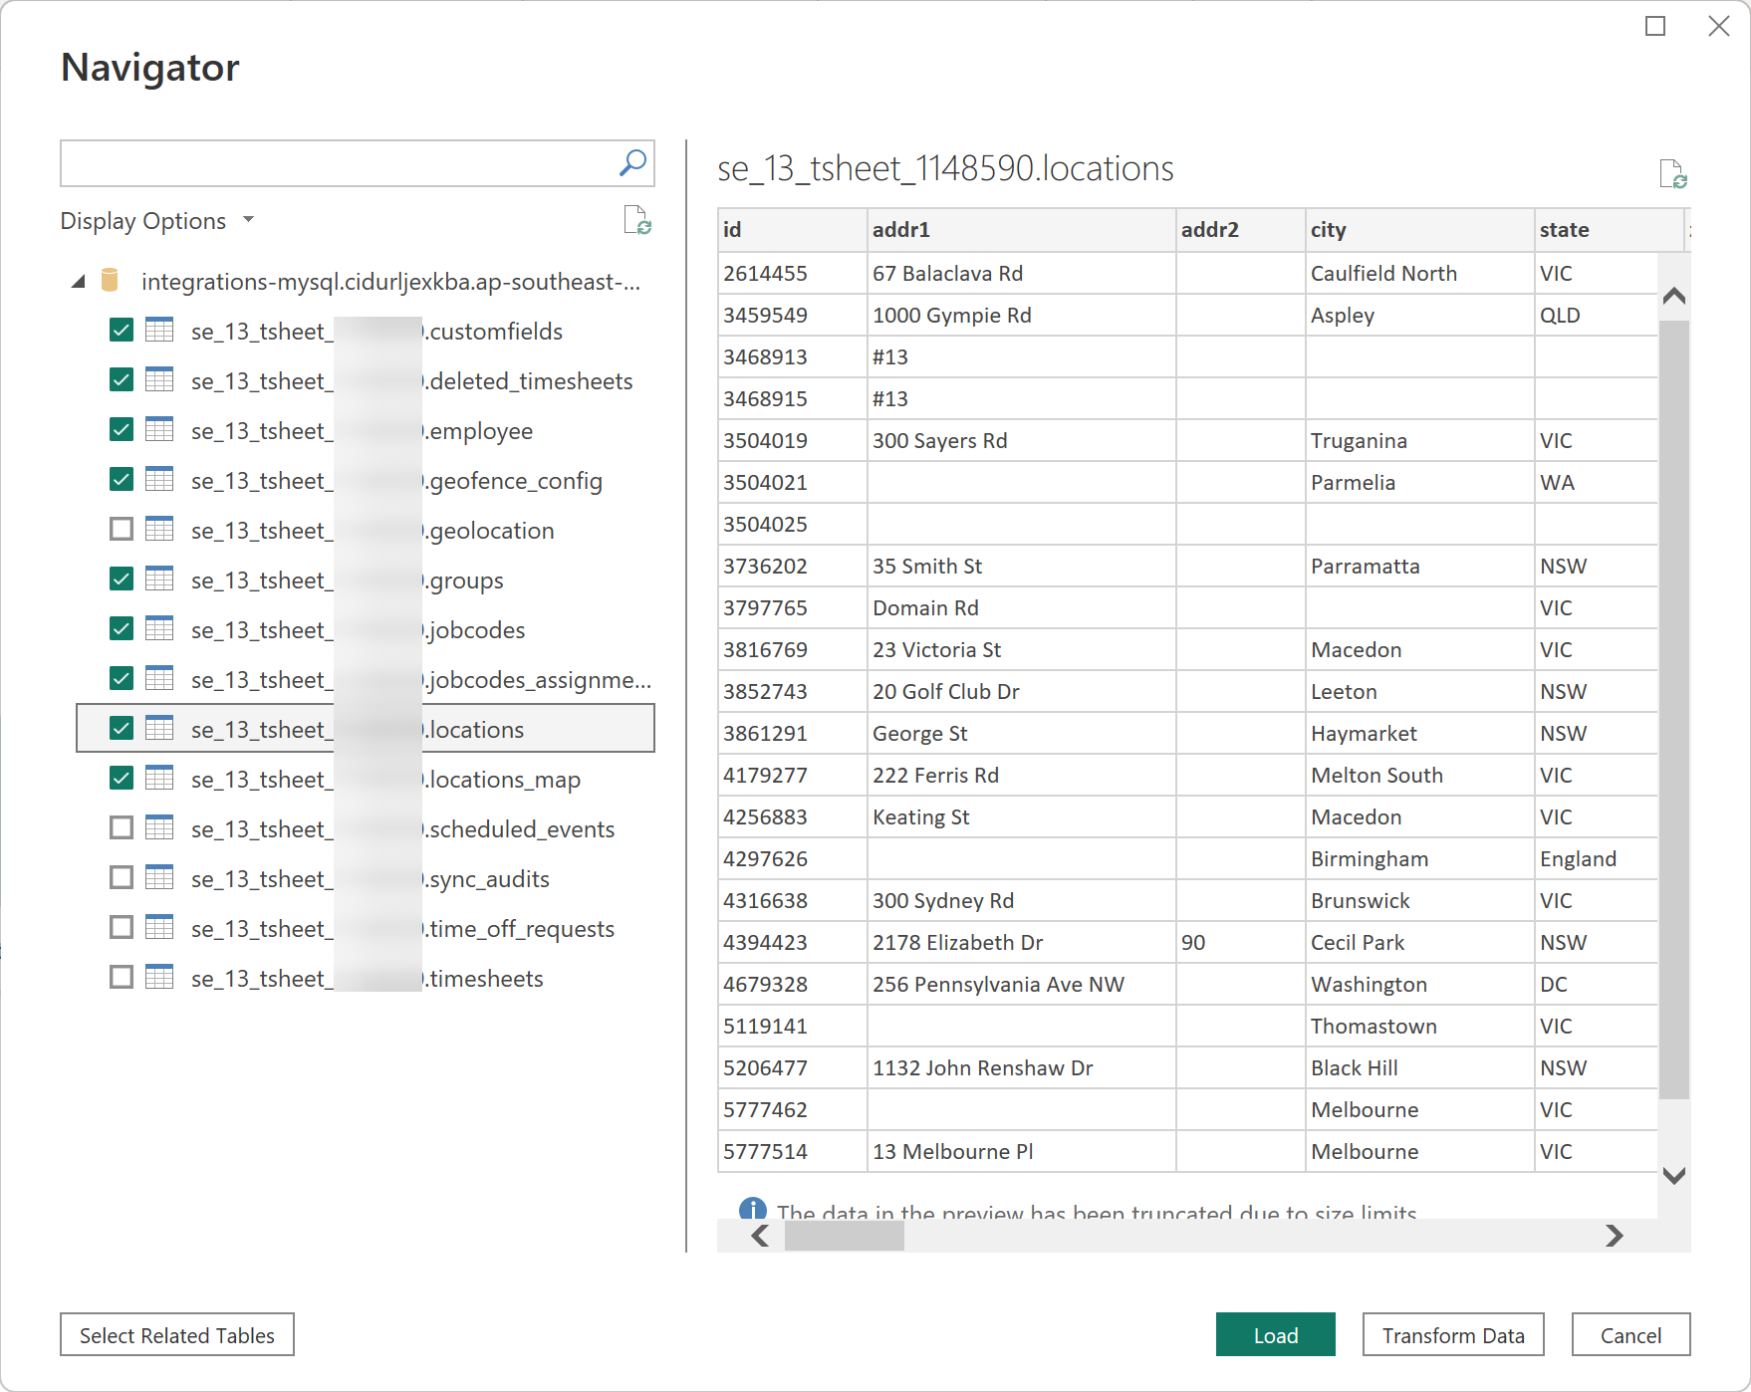Viewport: 1751px width, 1392px height.
Task: Check the time_off_requests table checkbox
Action: click(122, 927)
